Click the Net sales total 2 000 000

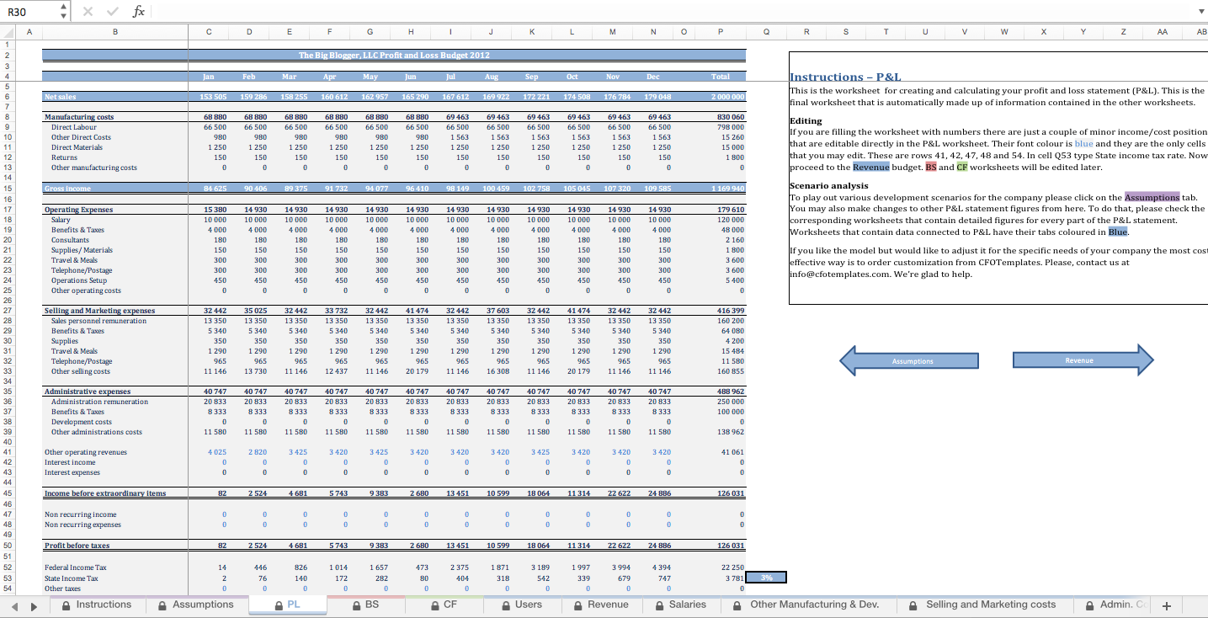tap(726, 97)
